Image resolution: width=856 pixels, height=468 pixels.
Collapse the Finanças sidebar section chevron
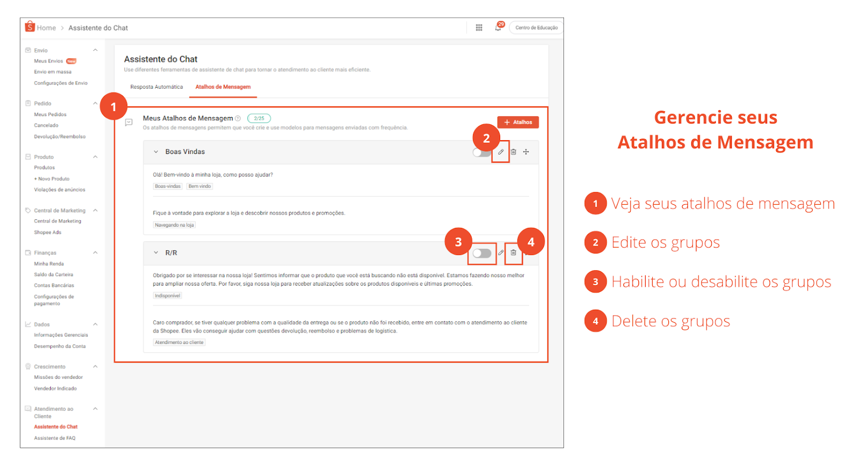coord(95,252)
